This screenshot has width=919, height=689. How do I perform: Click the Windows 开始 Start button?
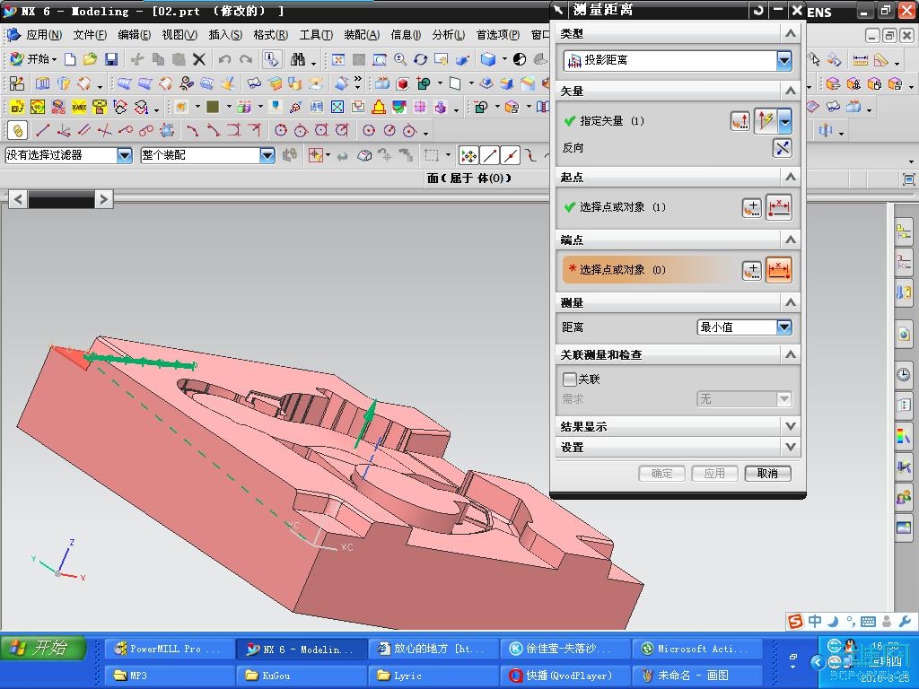[43, 648]
